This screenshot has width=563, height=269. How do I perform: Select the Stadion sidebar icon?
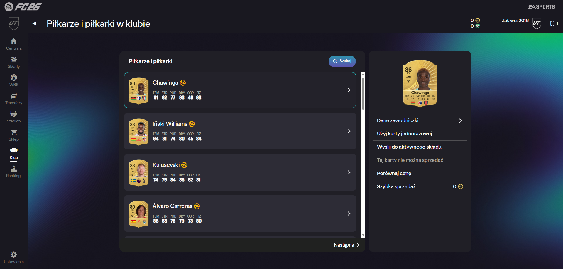click(14, 114)
